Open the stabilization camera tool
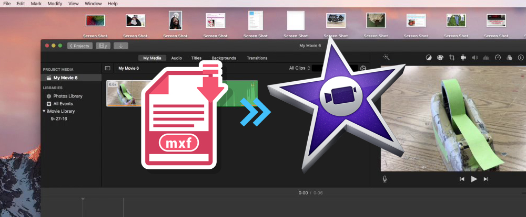 (x=463, y=58)
